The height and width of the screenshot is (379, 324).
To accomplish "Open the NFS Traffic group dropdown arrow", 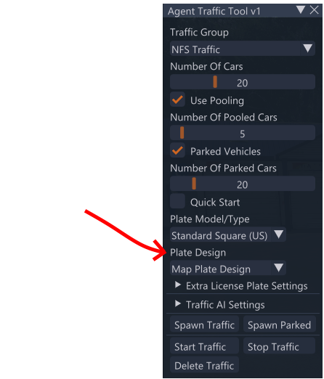I will (308, 49).
